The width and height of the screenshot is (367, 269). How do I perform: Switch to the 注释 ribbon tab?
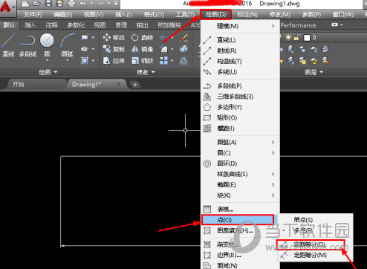[51, 25]
